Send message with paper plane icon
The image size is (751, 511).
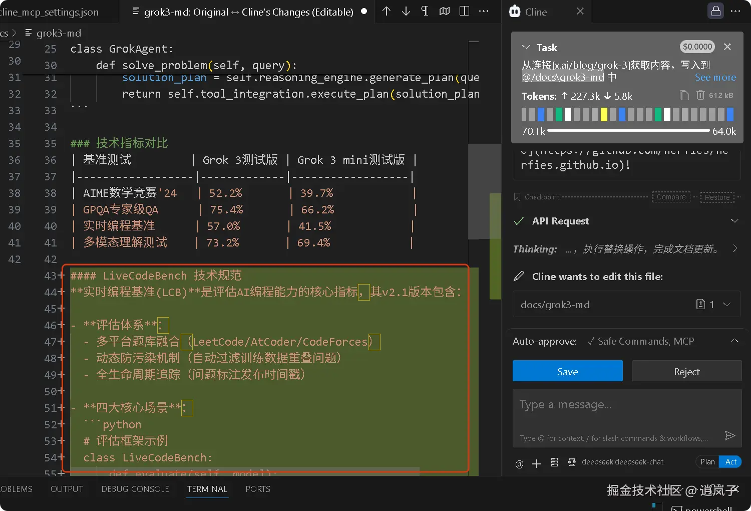(730, 436)
